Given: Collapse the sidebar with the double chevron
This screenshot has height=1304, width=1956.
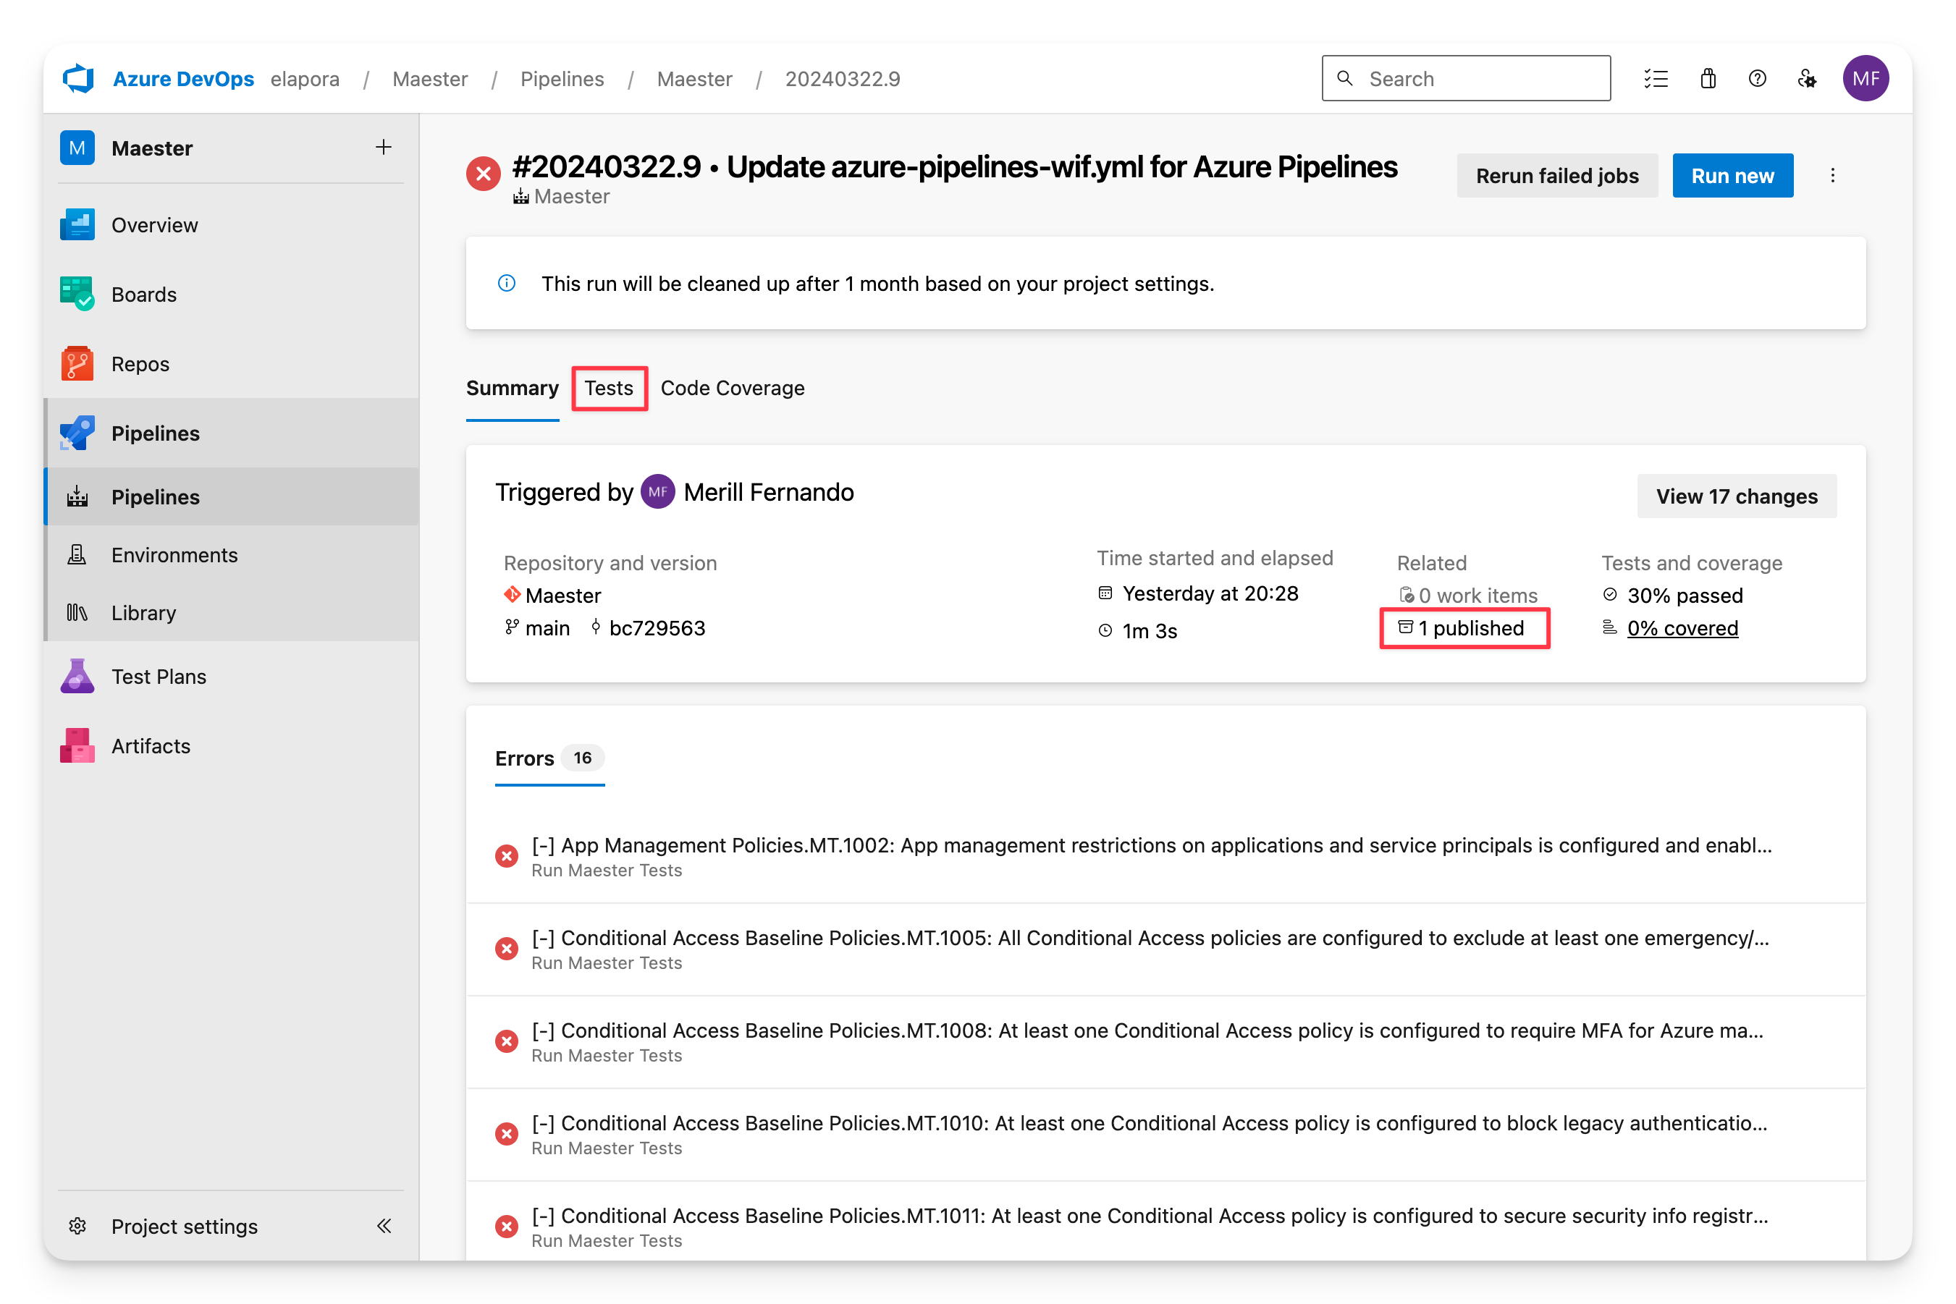Looking at the screenshot, I should (384, 1226).
